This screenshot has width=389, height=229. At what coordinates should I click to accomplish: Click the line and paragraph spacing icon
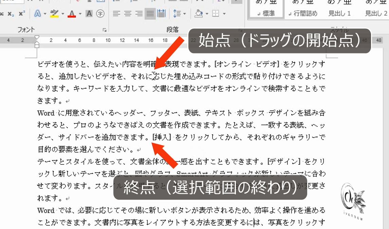pos(177,14)
